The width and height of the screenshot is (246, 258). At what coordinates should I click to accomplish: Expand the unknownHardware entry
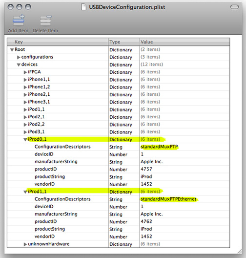click(25, 244)
